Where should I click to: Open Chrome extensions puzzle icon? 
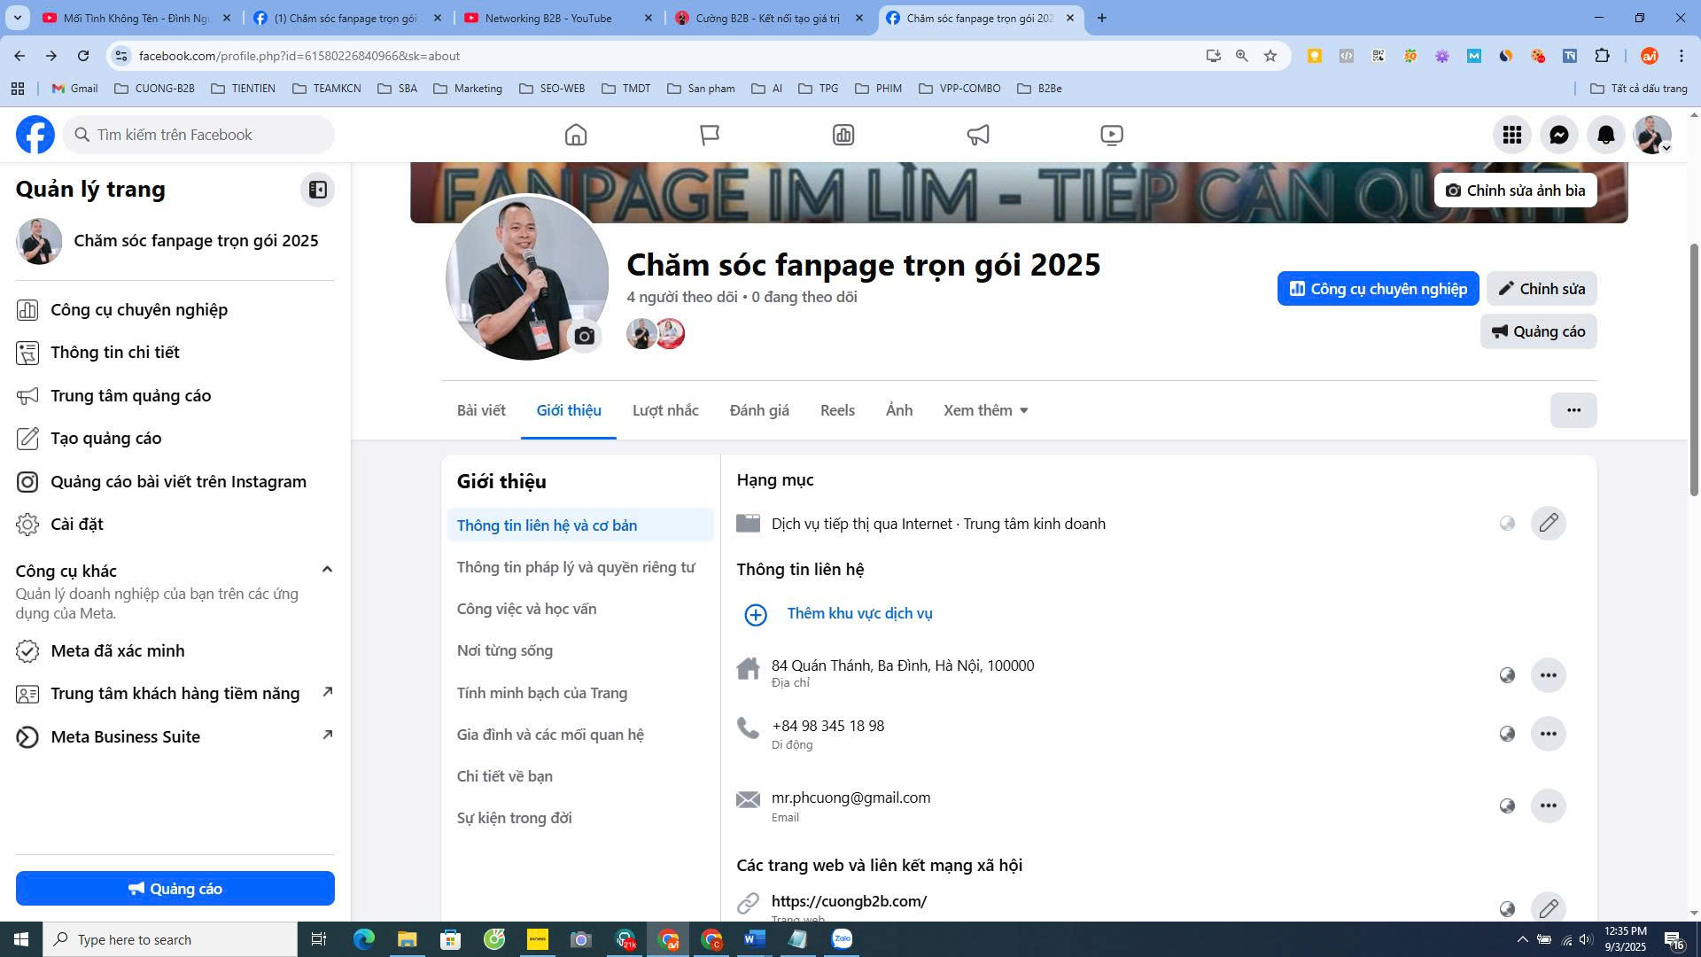[x=1602, y=56]
